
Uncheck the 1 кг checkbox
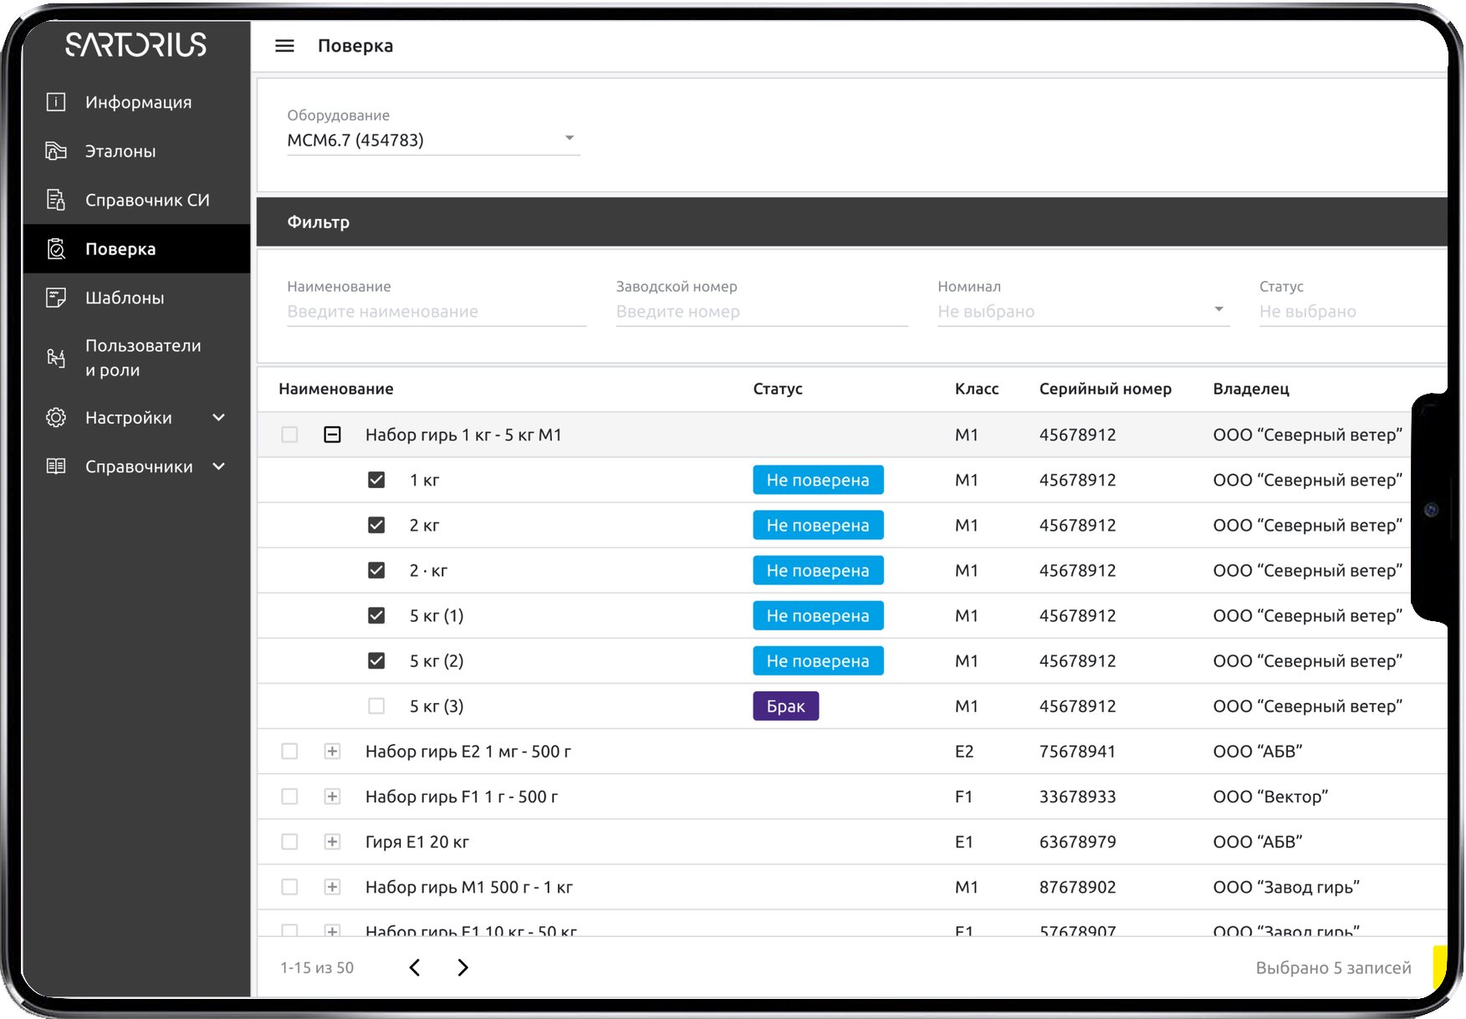376,480
